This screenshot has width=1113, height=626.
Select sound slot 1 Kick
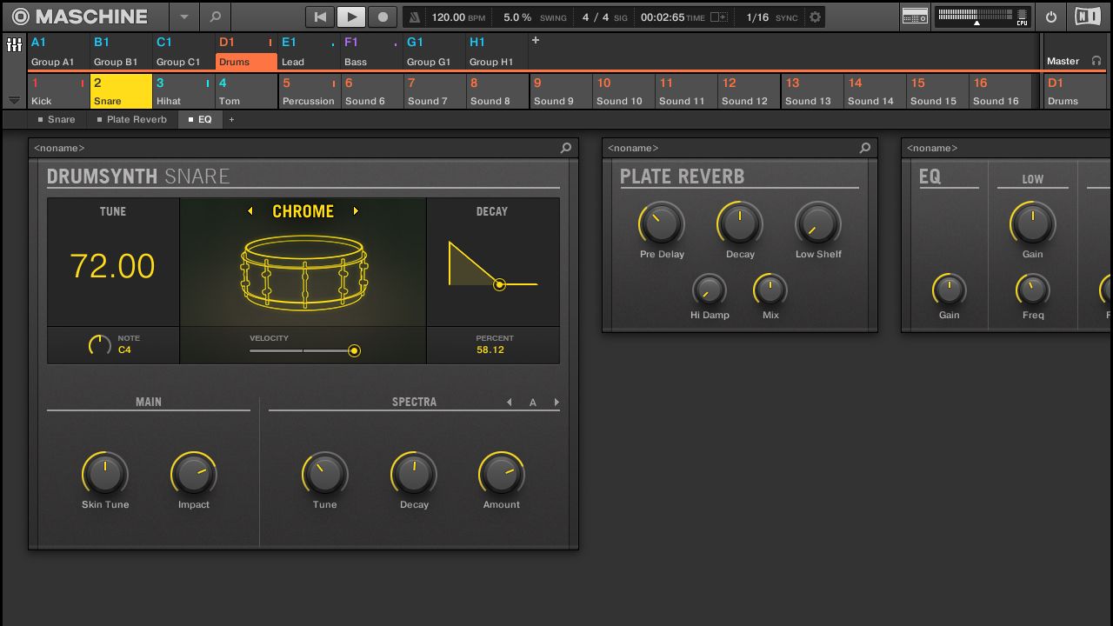click(x=59, y=91)
